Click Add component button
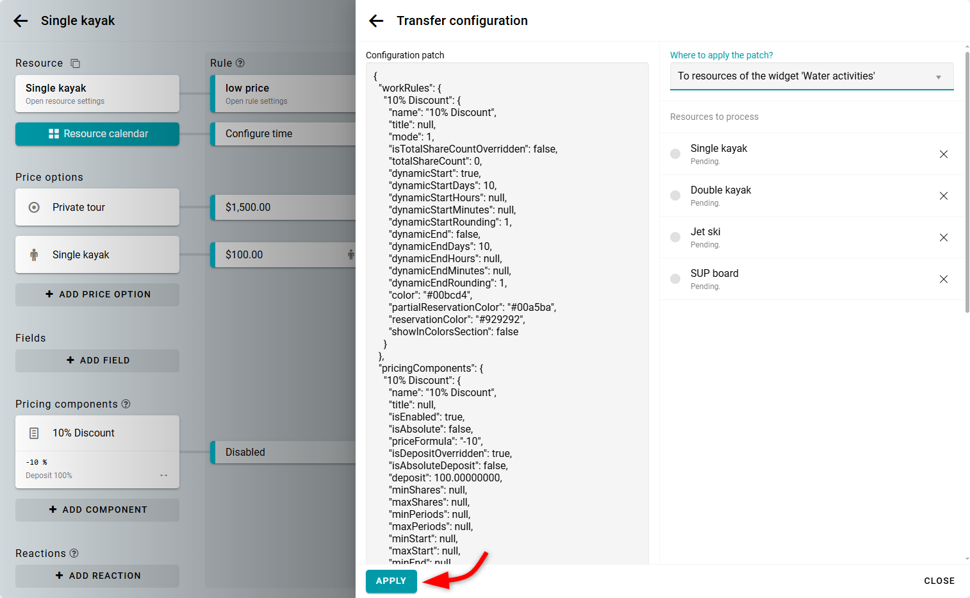 tap(97, 510)
